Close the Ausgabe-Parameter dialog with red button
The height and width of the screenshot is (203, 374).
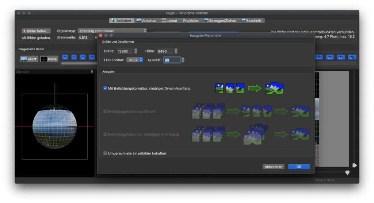tap(101, 35)
